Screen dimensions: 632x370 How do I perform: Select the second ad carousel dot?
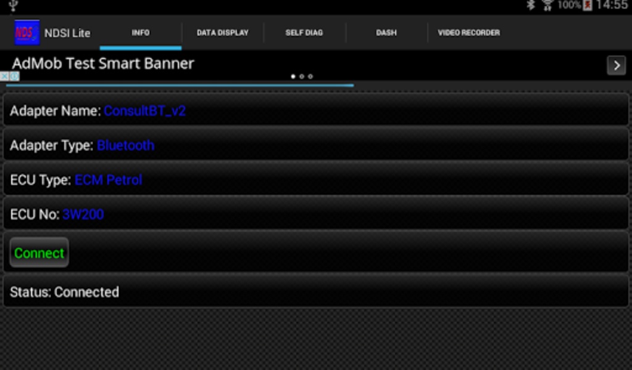[x=301, y=76]
